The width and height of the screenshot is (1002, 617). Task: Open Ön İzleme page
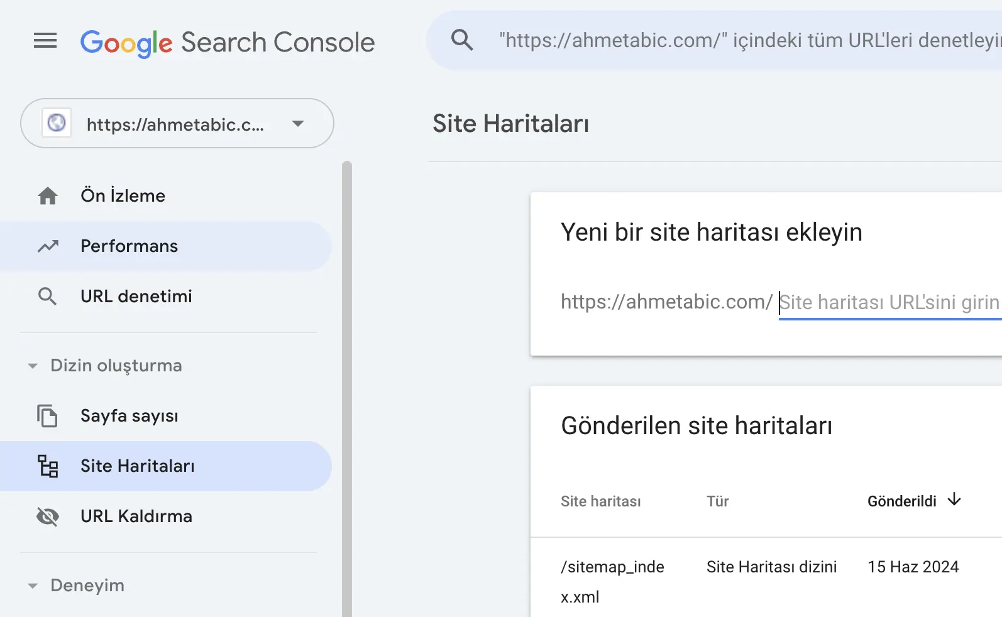click(x=166, y=196)
